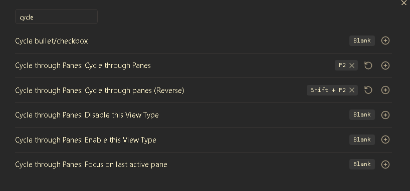Add hotkey for Focus on last active pane
The height and width of the screenshot is (191, 410).
[x=385, y=164]
